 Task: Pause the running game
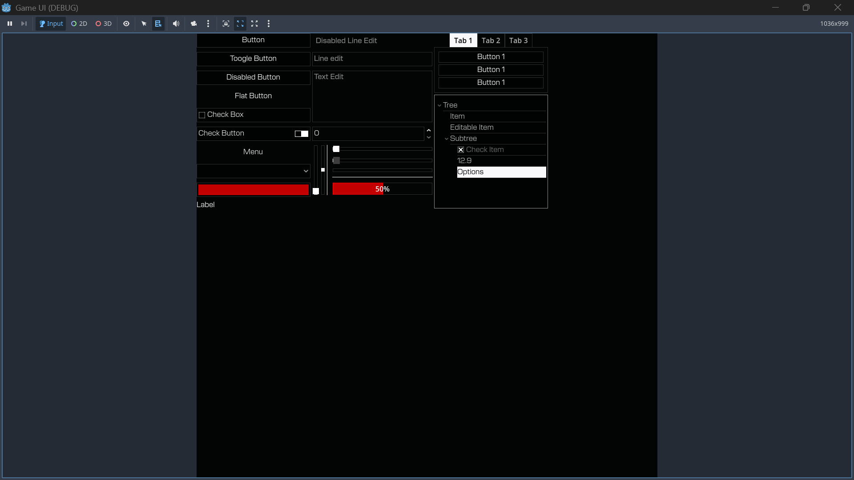click(10, 24)
